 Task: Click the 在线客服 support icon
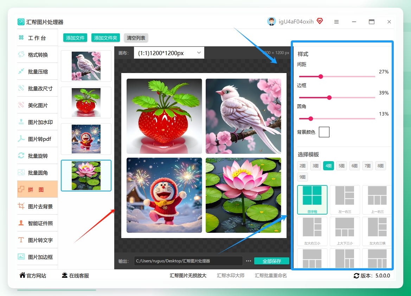tap(64, 275)
